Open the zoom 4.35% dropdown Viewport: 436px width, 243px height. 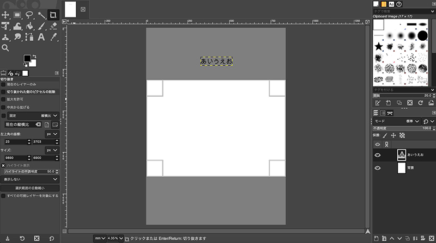(115, 238)
